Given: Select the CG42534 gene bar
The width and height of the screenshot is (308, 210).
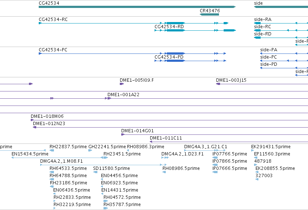Looking at the screenshot, I should (137, 7).
